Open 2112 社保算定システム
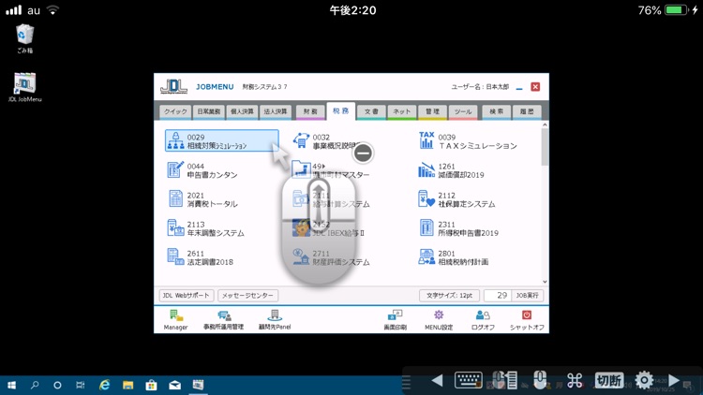703x395 pixels. [x=456, y=199]
